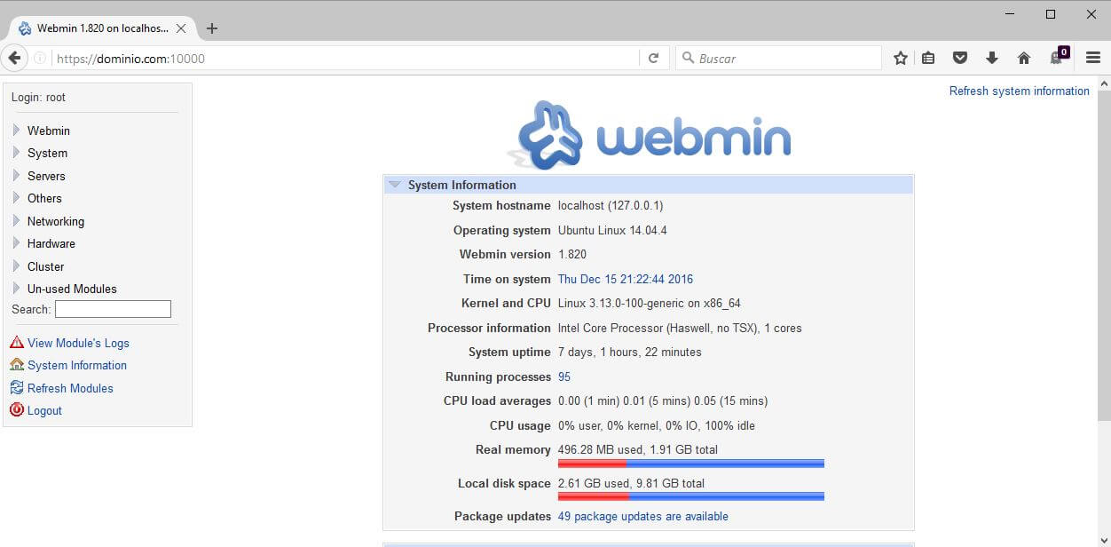Click the 'Ubuntu Linux 14.04.4' text
Viewport: 1111px width, 547px height.
point(612,230)
